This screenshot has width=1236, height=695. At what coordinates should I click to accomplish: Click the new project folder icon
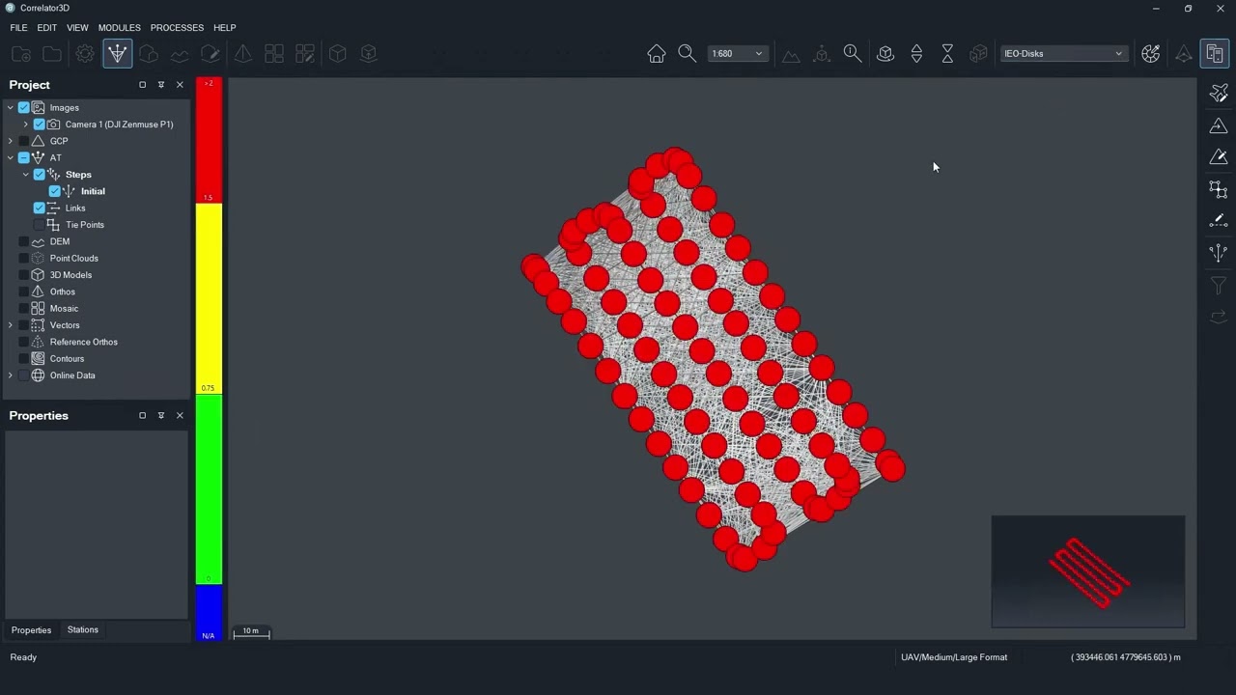pos(21,54)
